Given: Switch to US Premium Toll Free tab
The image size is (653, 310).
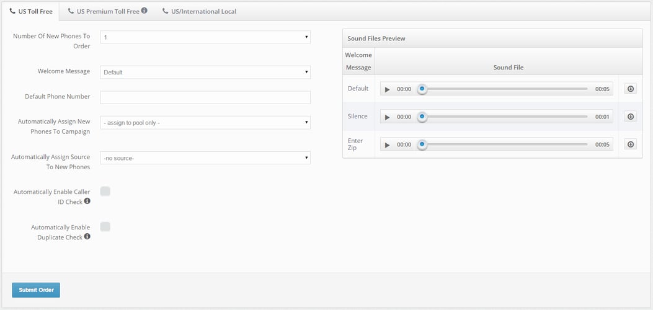Looking at the screenshot, I should click(104, 11).
